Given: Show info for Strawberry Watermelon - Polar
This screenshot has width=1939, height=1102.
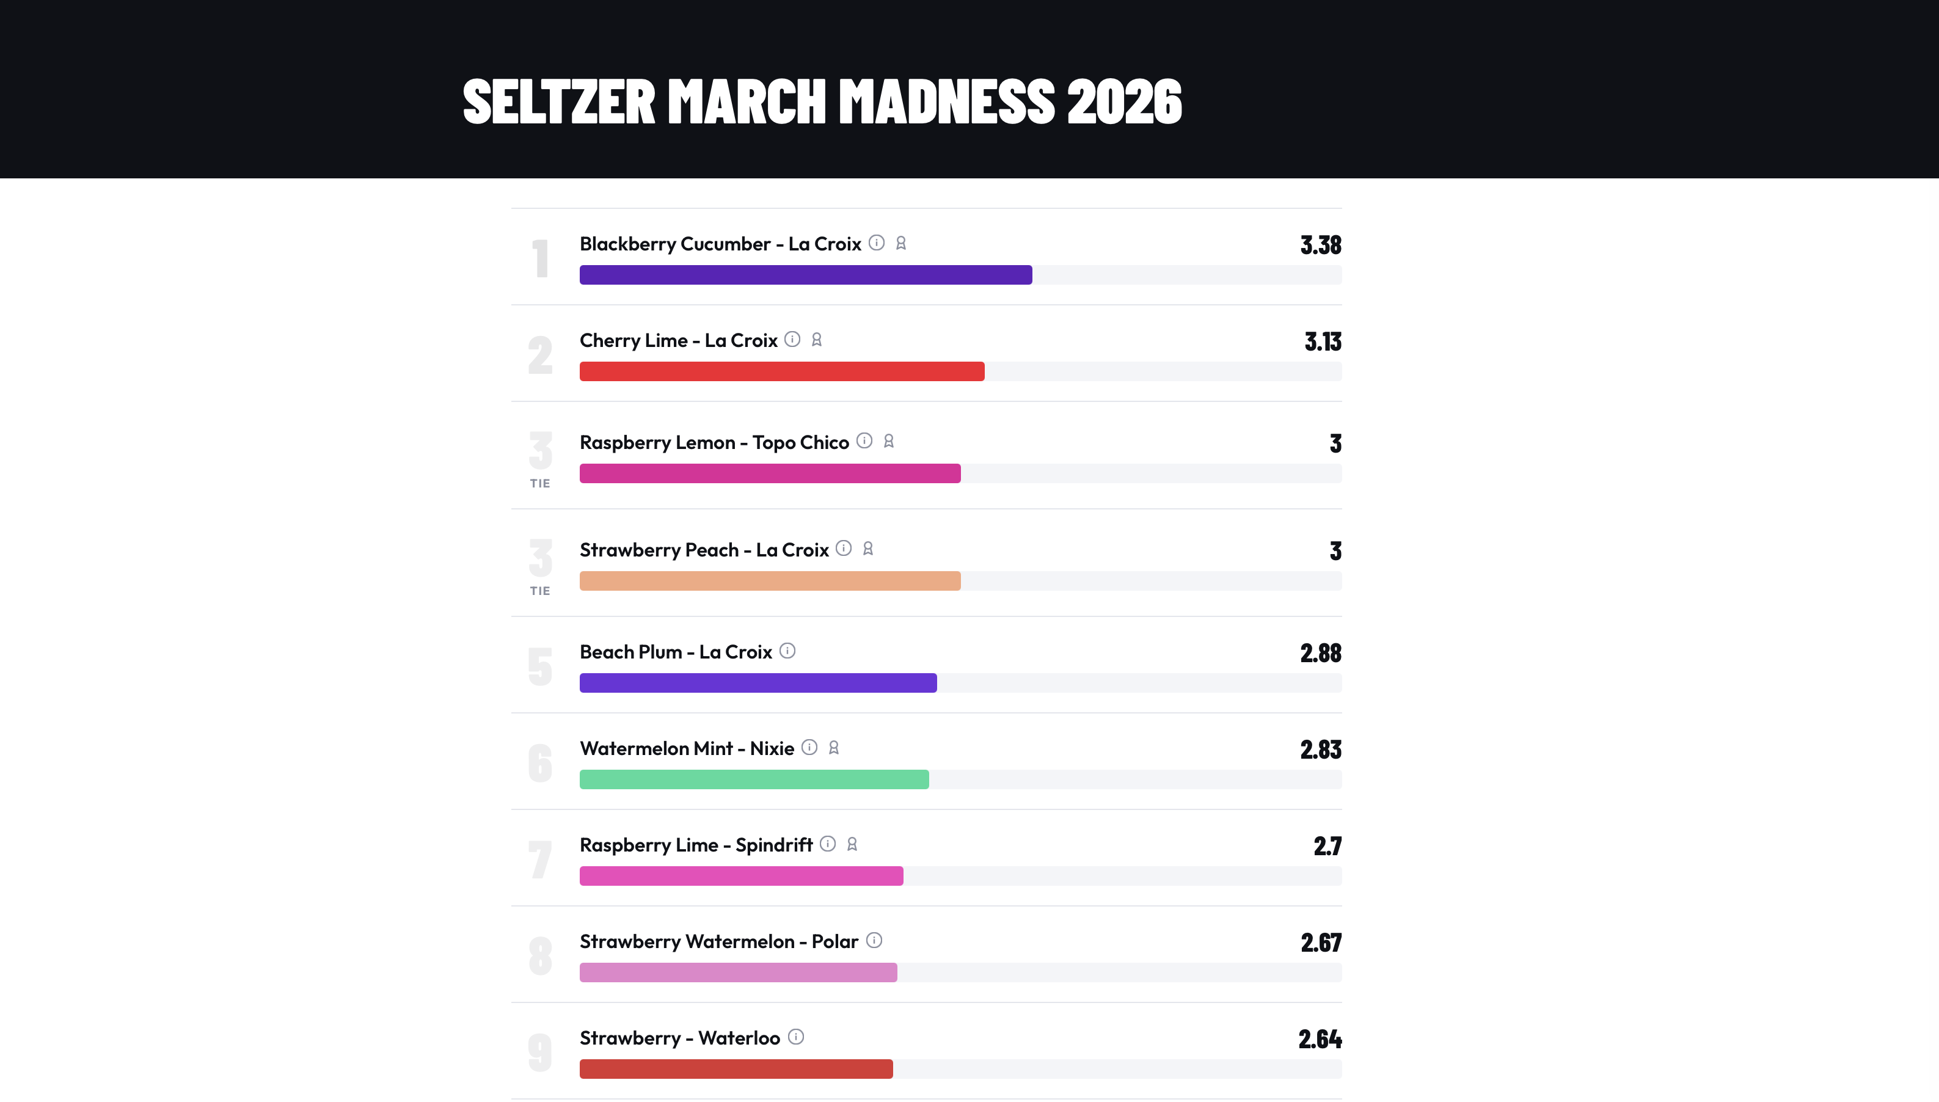Looking at the screenshot, I should click(x=874, y=941).
